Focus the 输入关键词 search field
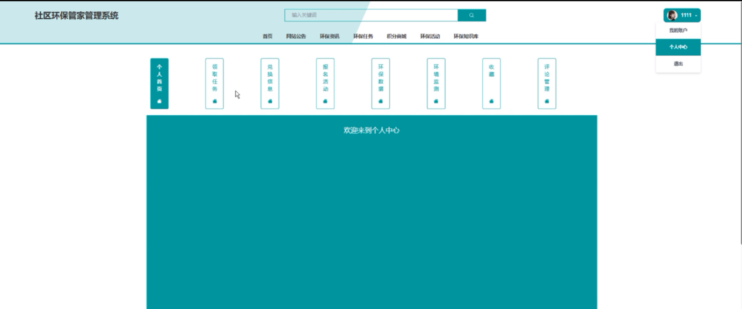This screenshot has width=742, height=309. [370, 16]
